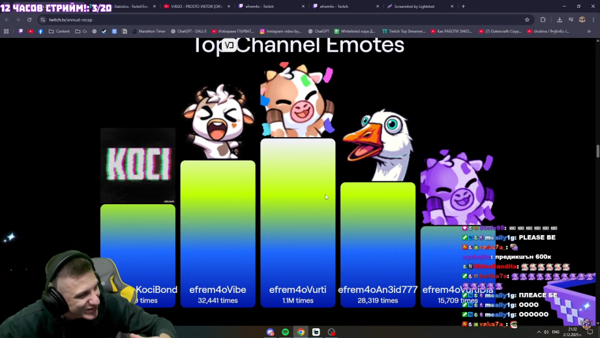Image resolution: width=600 pixels, height=338 pixels.
Task: Open the notification center icon
Action: [590, 332]
